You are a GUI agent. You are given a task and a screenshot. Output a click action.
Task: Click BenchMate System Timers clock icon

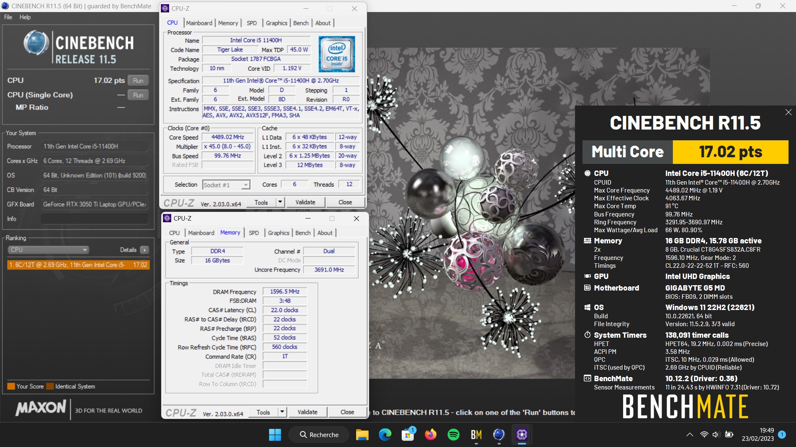(587, 335)
